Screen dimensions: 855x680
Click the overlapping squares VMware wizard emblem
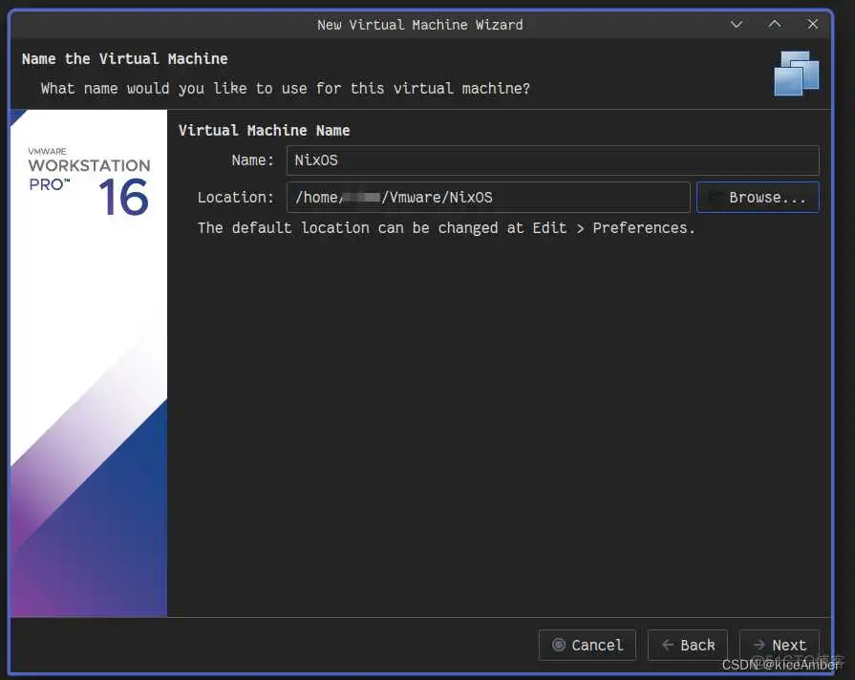coord(796,74)
